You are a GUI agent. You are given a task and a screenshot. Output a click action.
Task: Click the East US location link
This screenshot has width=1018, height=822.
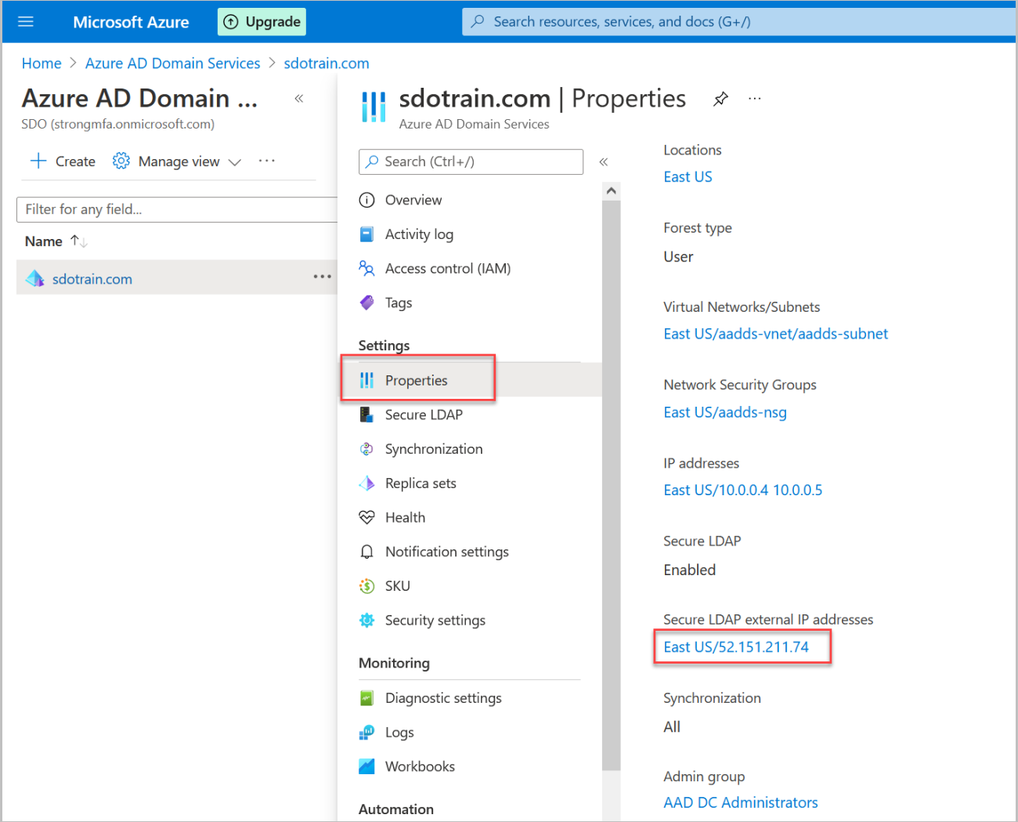pos(688,177)
